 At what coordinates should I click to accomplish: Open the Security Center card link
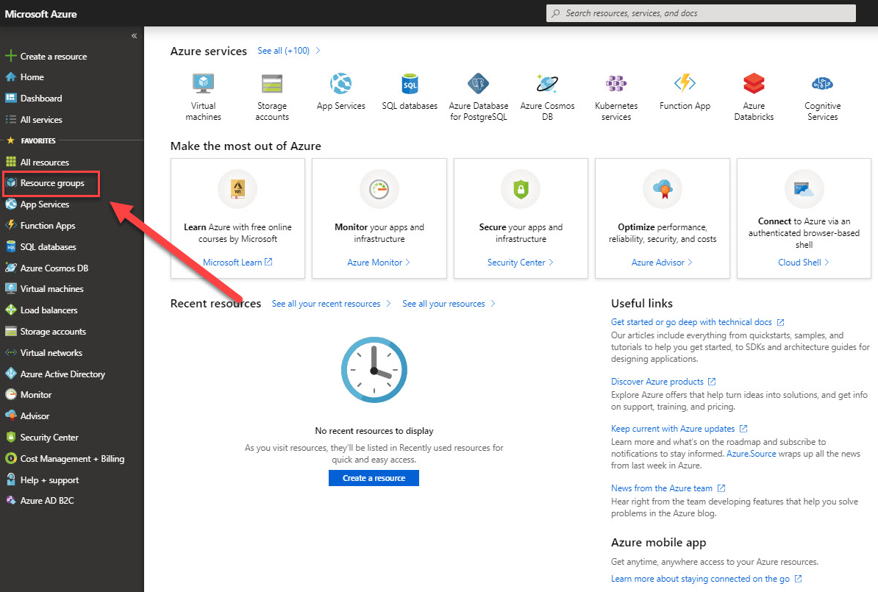[520, 262]
